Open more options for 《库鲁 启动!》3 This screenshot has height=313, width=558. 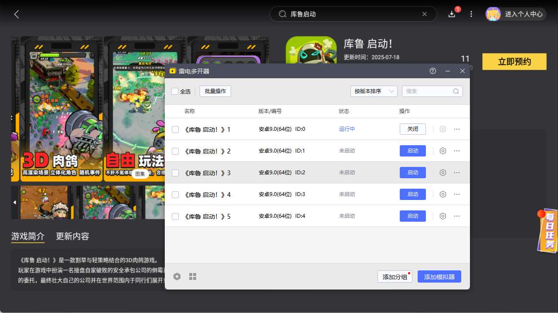457,173
